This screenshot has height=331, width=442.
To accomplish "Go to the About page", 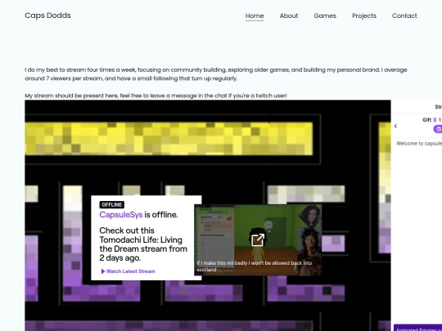I will coord(289,16).
